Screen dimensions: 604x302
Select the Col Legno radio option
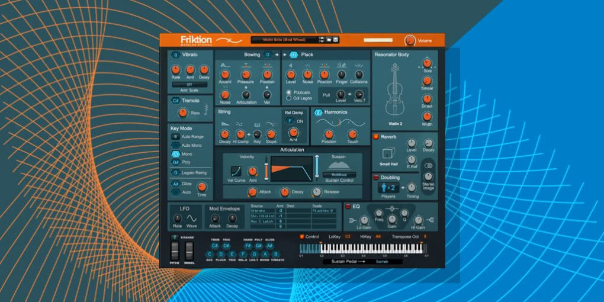pyautogui.click(x=289, y=98)
